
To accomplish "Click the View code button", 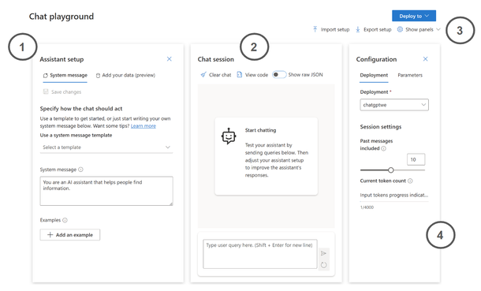I will (x=252, y=75).
